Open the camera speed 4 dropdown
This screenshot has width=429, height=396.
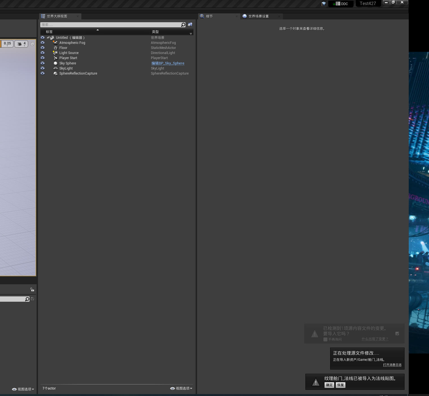tap(21, 44)
